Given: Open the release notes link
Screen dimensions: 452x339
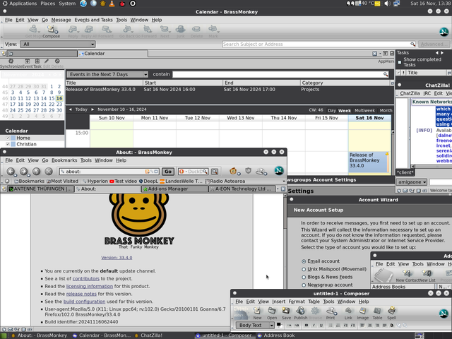Looking at the screenshot, I should click(81, 294).
